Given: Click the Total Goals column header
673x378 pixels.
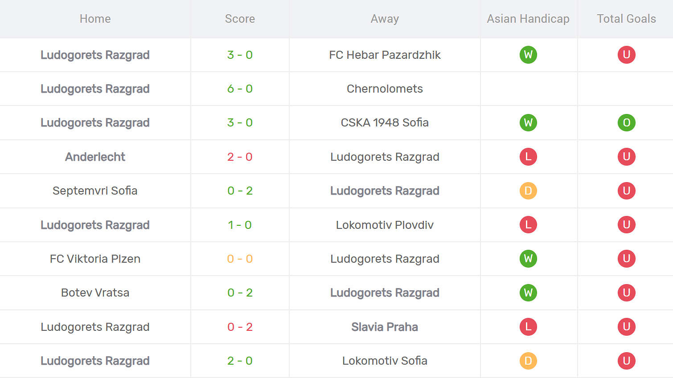Looking at the screenshot, I should coord(626,19).
